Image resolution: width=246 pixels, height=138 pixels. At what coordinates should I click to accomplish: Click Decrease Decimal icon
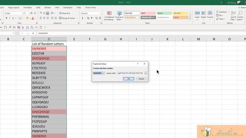point(100,18)
